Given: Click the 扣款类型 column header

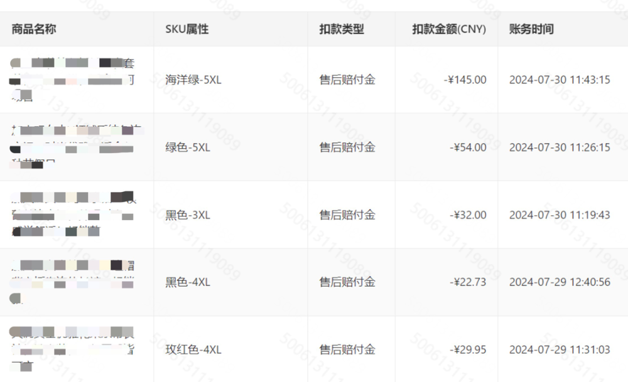Looking at the screenshot, I should point(342,29).
